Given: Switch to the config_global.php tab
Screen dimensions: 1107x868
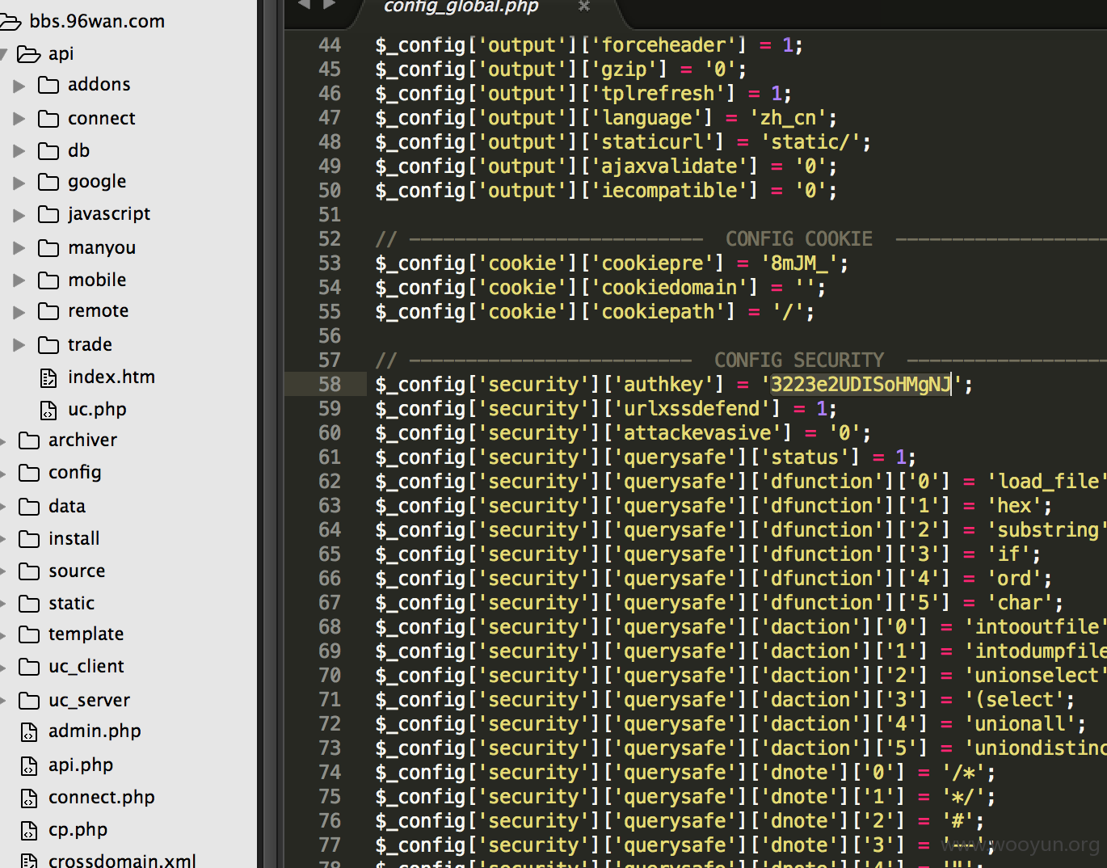Looking at the screenshot, I should 461,7.
